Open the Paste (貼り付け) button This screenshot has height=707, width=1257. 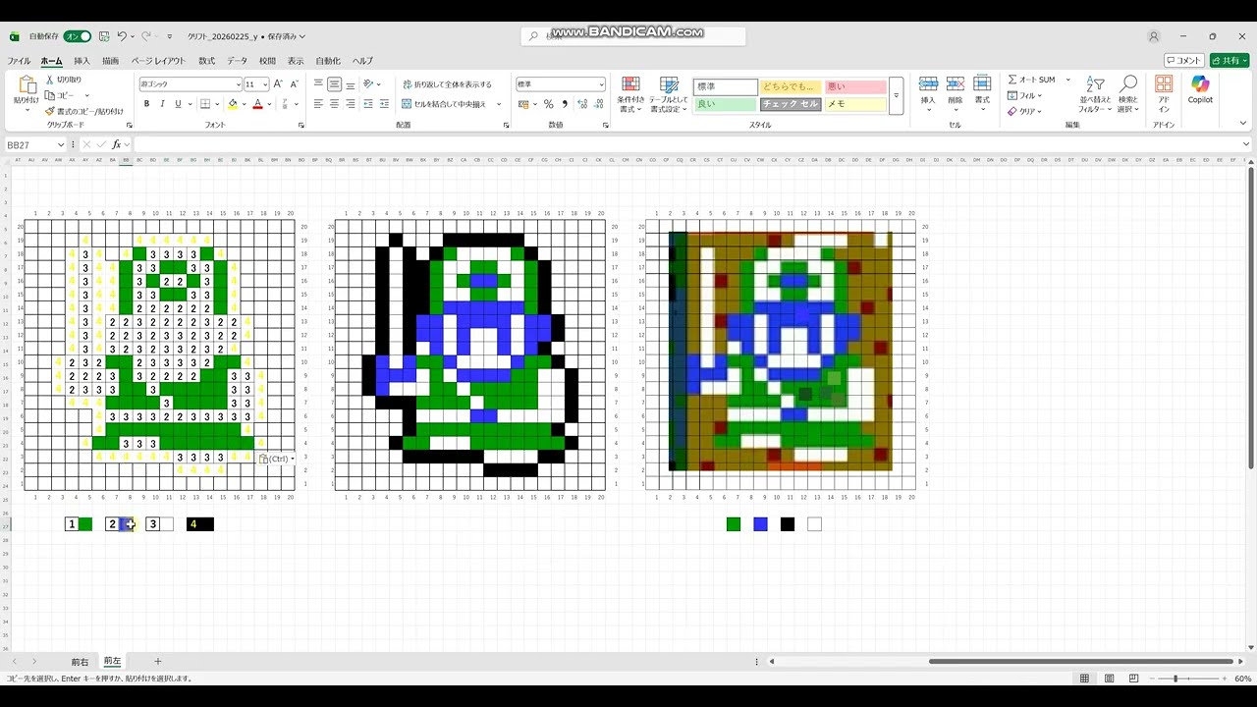(26, 90)
